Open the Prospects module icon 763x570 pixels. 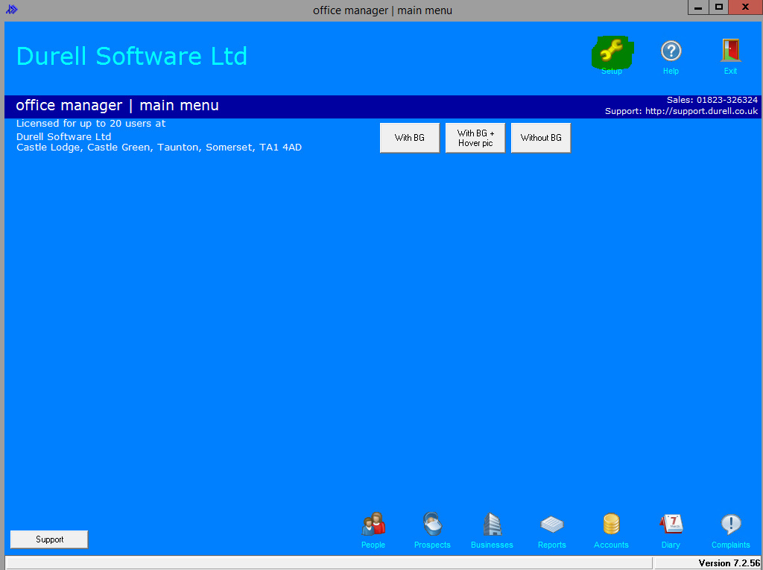(x=432, y=525)
